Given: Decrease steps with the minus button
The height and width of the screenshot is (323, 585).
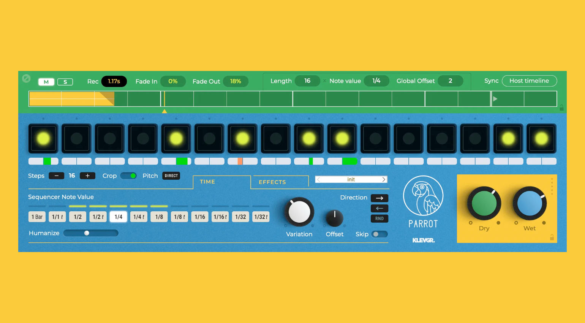Looking at the screenshot, I should [x=56, y=176].
